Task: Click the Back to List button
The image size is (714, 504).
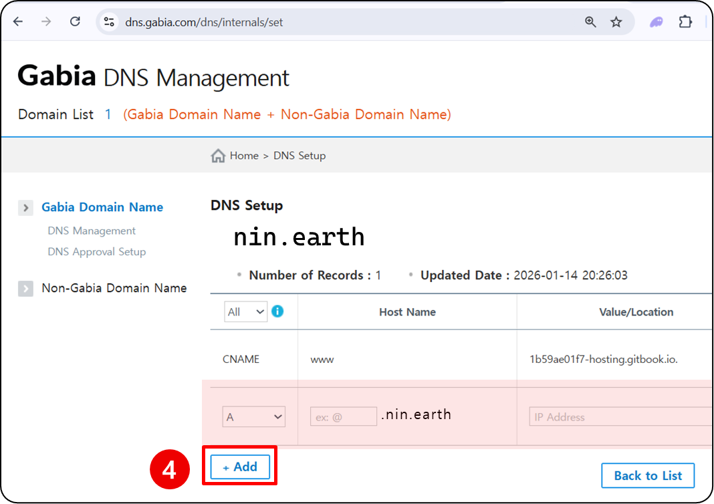Action: click(x=647, y=476)
